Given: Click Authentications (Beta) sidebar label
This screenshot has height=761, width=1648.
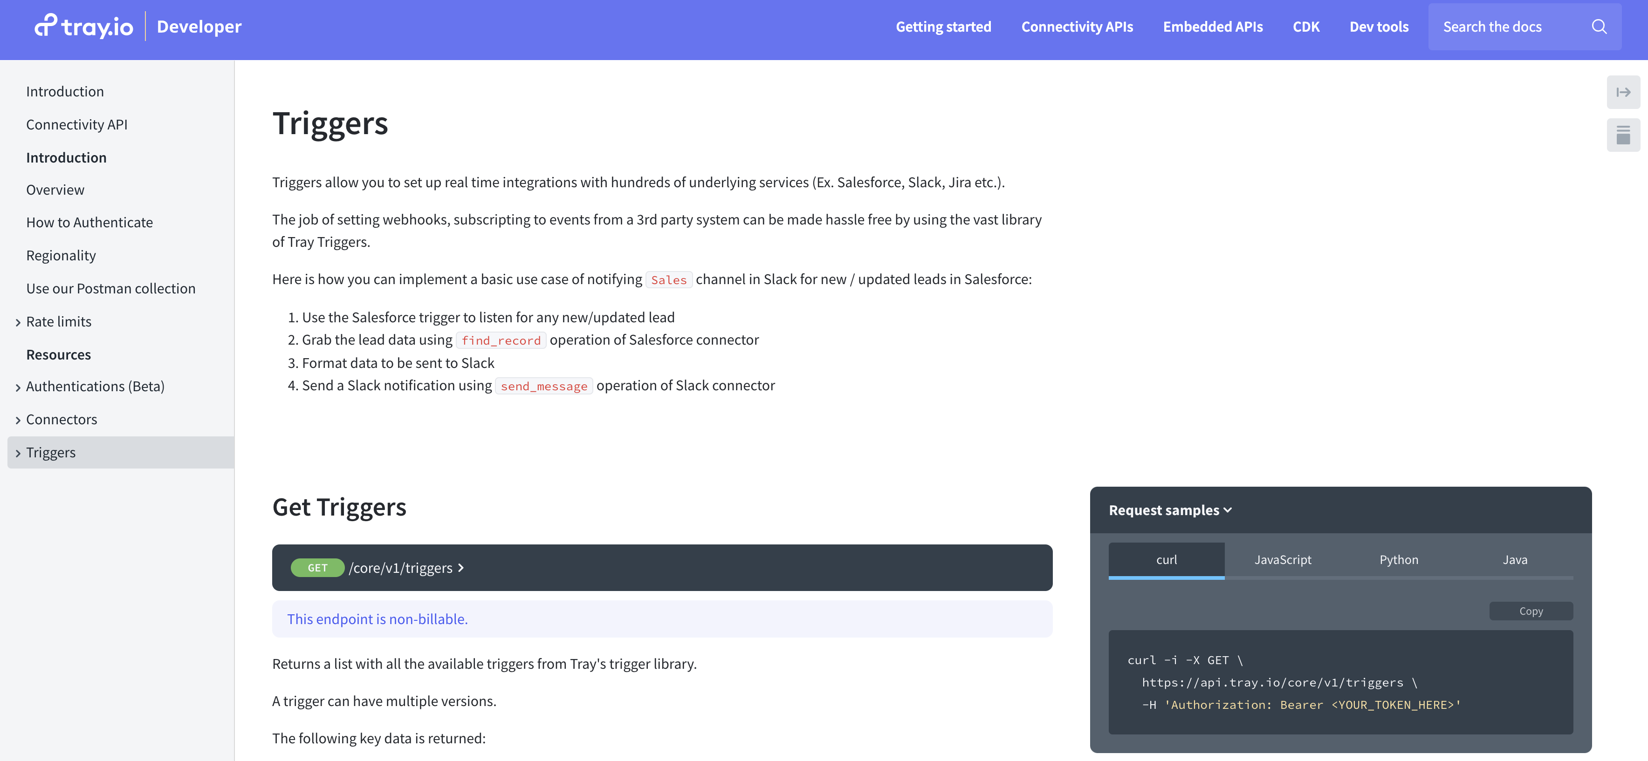Looking at the screenshot, I should (x=96, y=386).
